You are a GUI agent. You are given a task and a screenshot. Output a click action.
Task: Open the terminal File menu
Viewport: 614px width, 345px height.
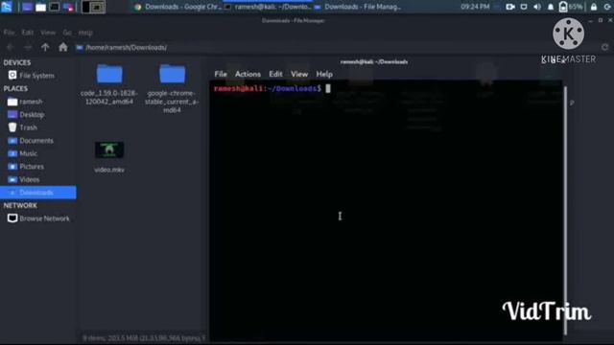(x=221, y=74)
